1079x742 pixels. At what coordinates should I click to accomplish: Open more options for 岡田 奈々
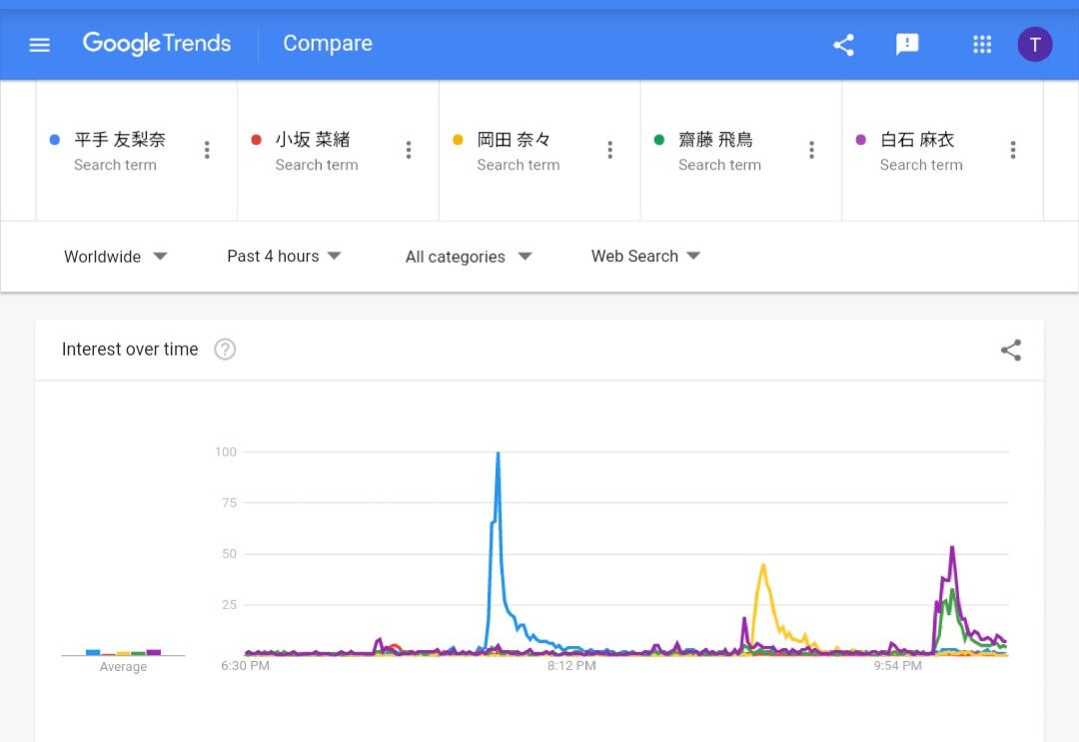point(610,150)
